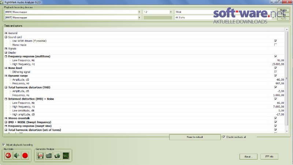Click the 40,00 low frequency value

tap(280, 60)
